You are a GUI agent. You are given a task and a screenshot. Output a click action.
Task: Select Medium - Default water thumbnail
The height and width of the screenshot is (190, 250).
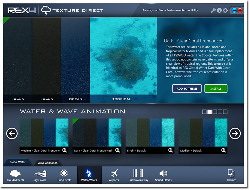[x=203, y=133]
